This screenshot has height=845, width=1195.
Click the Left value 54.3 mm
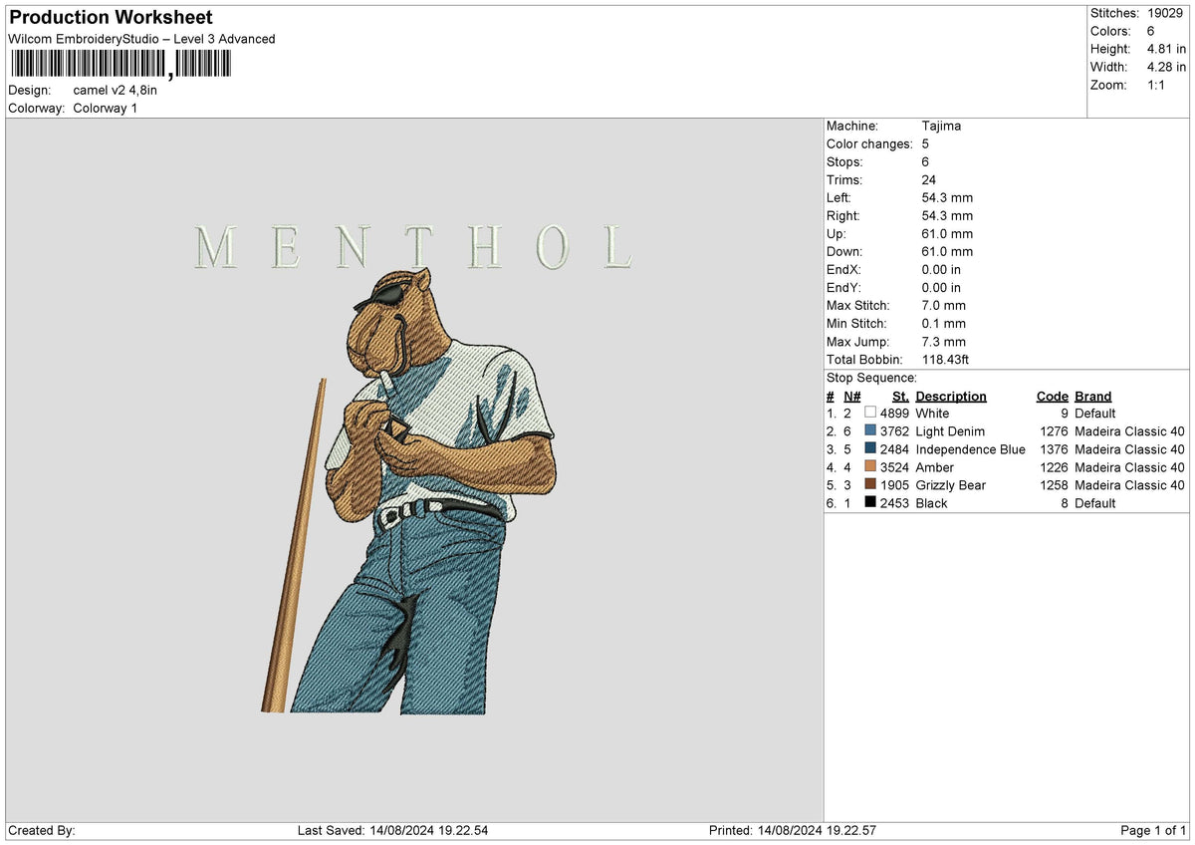[x=947, y=197]
